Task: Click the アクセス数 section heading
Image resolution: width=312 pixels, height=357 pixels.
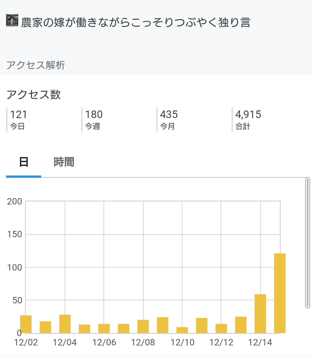Action: pyautogui.click(x=34, y=94)
